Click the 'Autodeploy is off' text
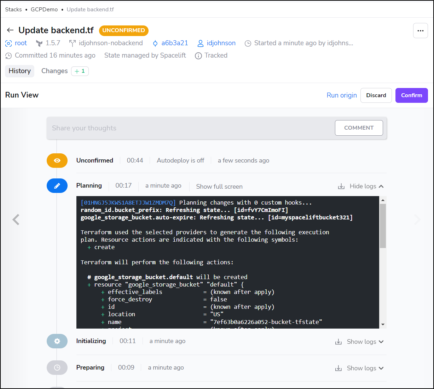434x389 pixels. pyautogui.click(x=180, y=160)
